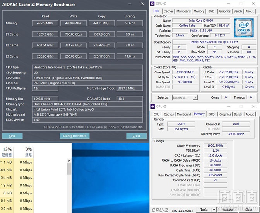Click CPU Clock field showing 4196.9 MHz
The image size is (260, 213).
(x=87, y=78)
